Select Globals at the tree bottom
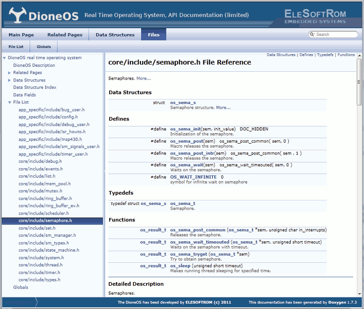 pos(20,288)
